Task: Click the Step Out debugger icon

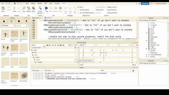Action: [75, 8]
